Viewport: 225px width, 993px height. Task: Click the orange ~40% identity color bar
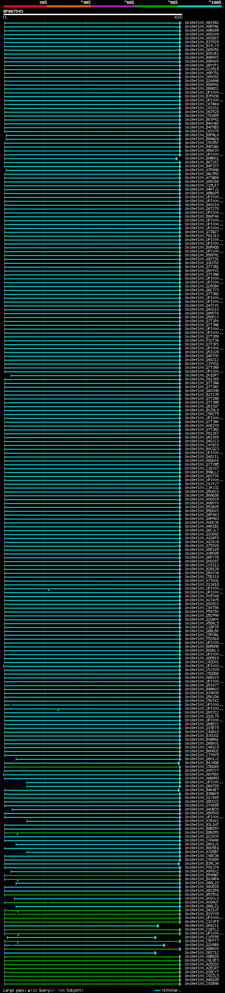click(x=69, y=6)
